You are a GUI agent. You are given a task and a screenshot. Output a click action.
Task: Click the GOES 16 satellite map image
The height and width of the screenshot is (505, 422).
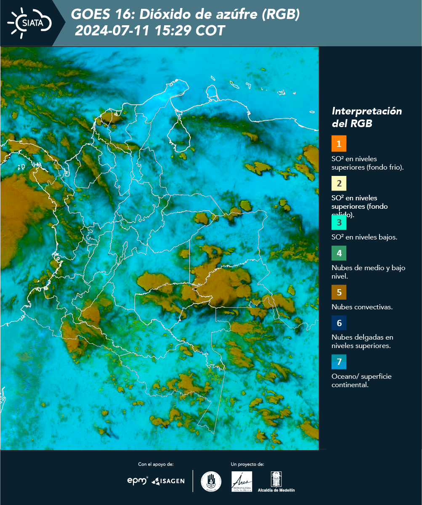(x=160, y=248)
